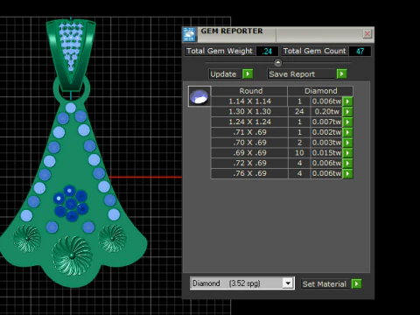This screenshot has width=420, height=315.
Task: Click the Set Material button
Action: (x=325, y=284)
